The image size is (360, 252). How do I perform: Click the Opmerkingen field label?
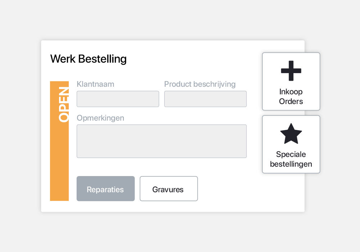(100, 118)
